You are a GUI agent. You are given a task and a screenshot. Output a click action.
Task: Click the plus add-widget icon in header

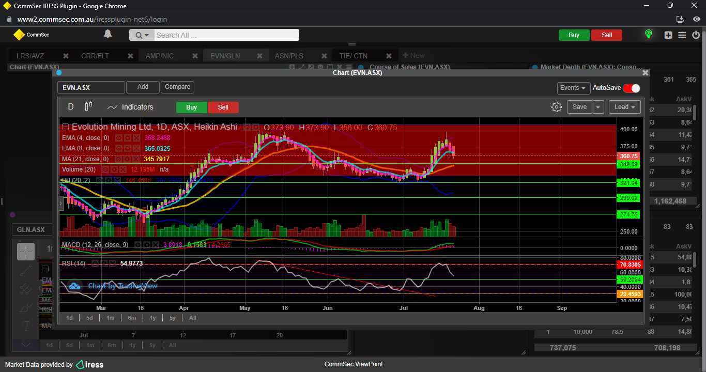668,35
